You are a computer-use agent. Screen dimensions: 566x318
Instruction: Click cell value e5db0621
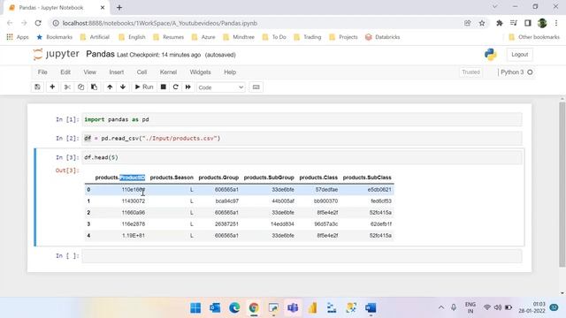pyautogui.click(x=379, y=189)
